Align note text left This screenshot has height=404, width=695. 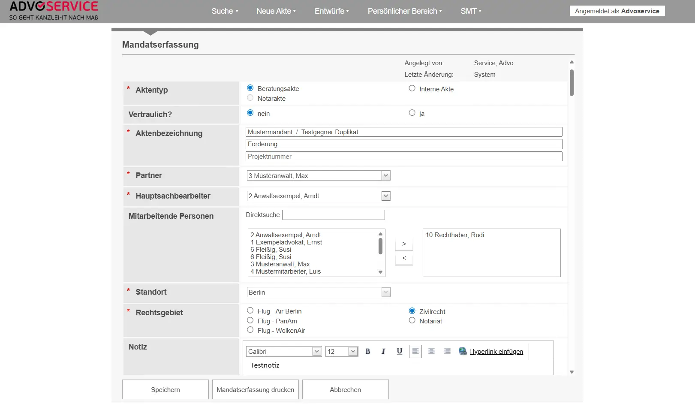tap(415, 352)
